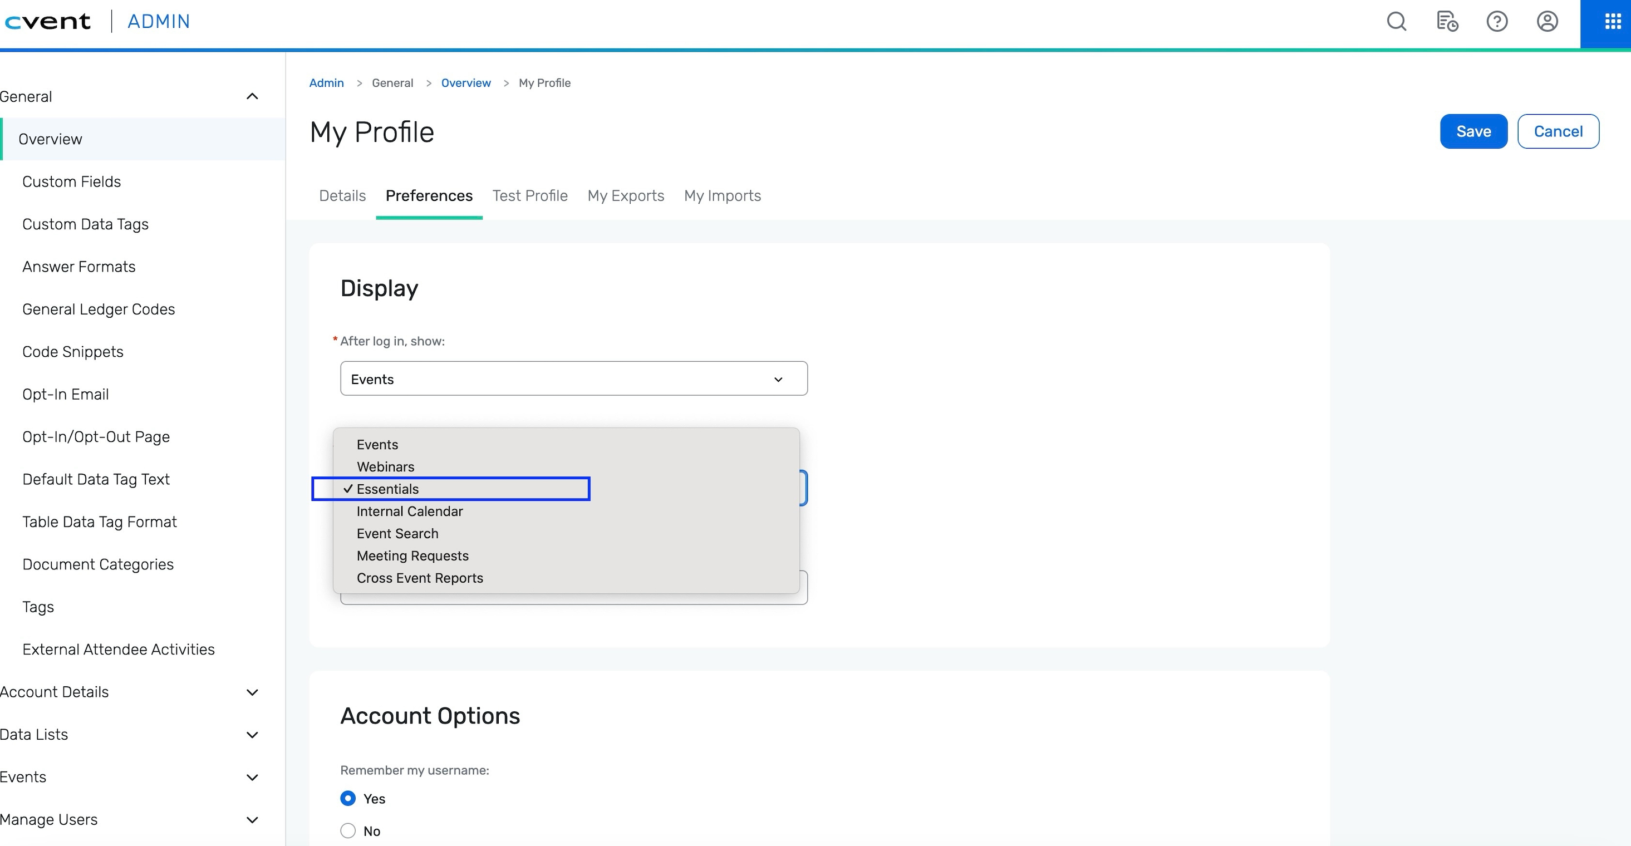The width and height of the screenshot is (1631, 846).
Task: Choose Meeting Requests option
Action: point(566,555)
